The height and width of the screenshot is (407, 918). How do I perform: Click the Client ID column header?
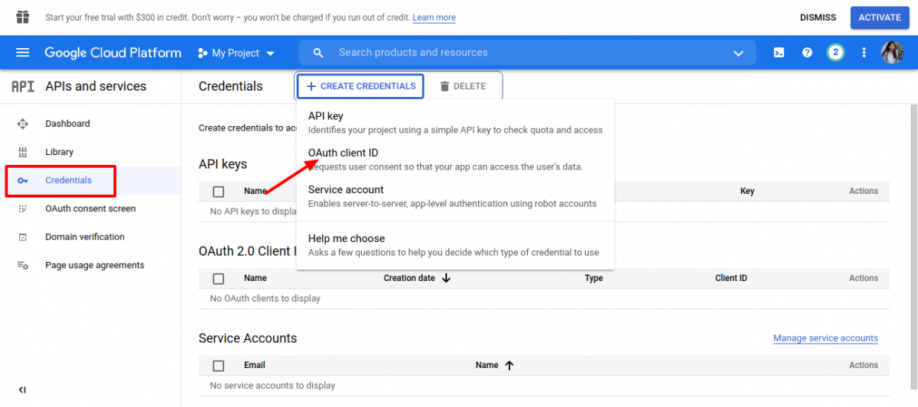tap(731, 278)
